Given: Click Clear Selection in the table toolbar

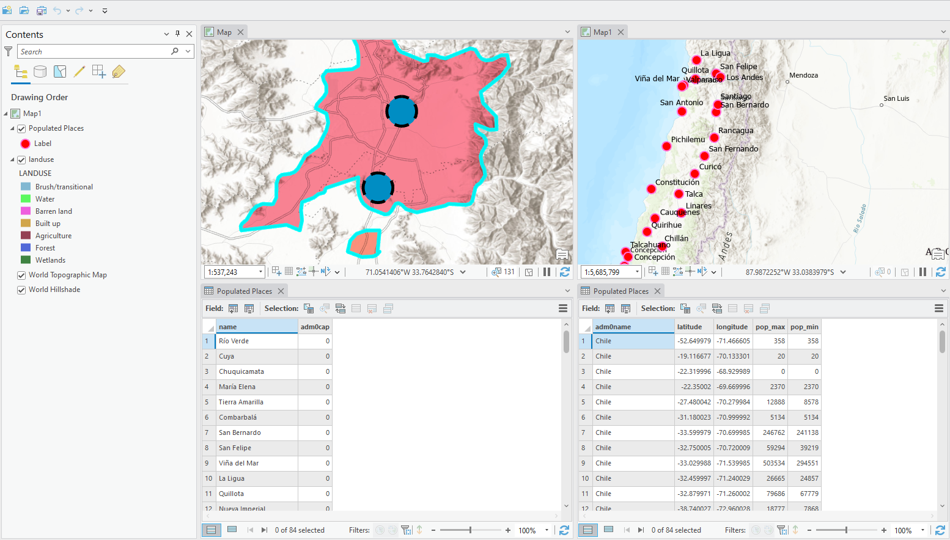Looking at the screenshot, I should [x=356, y=308].
